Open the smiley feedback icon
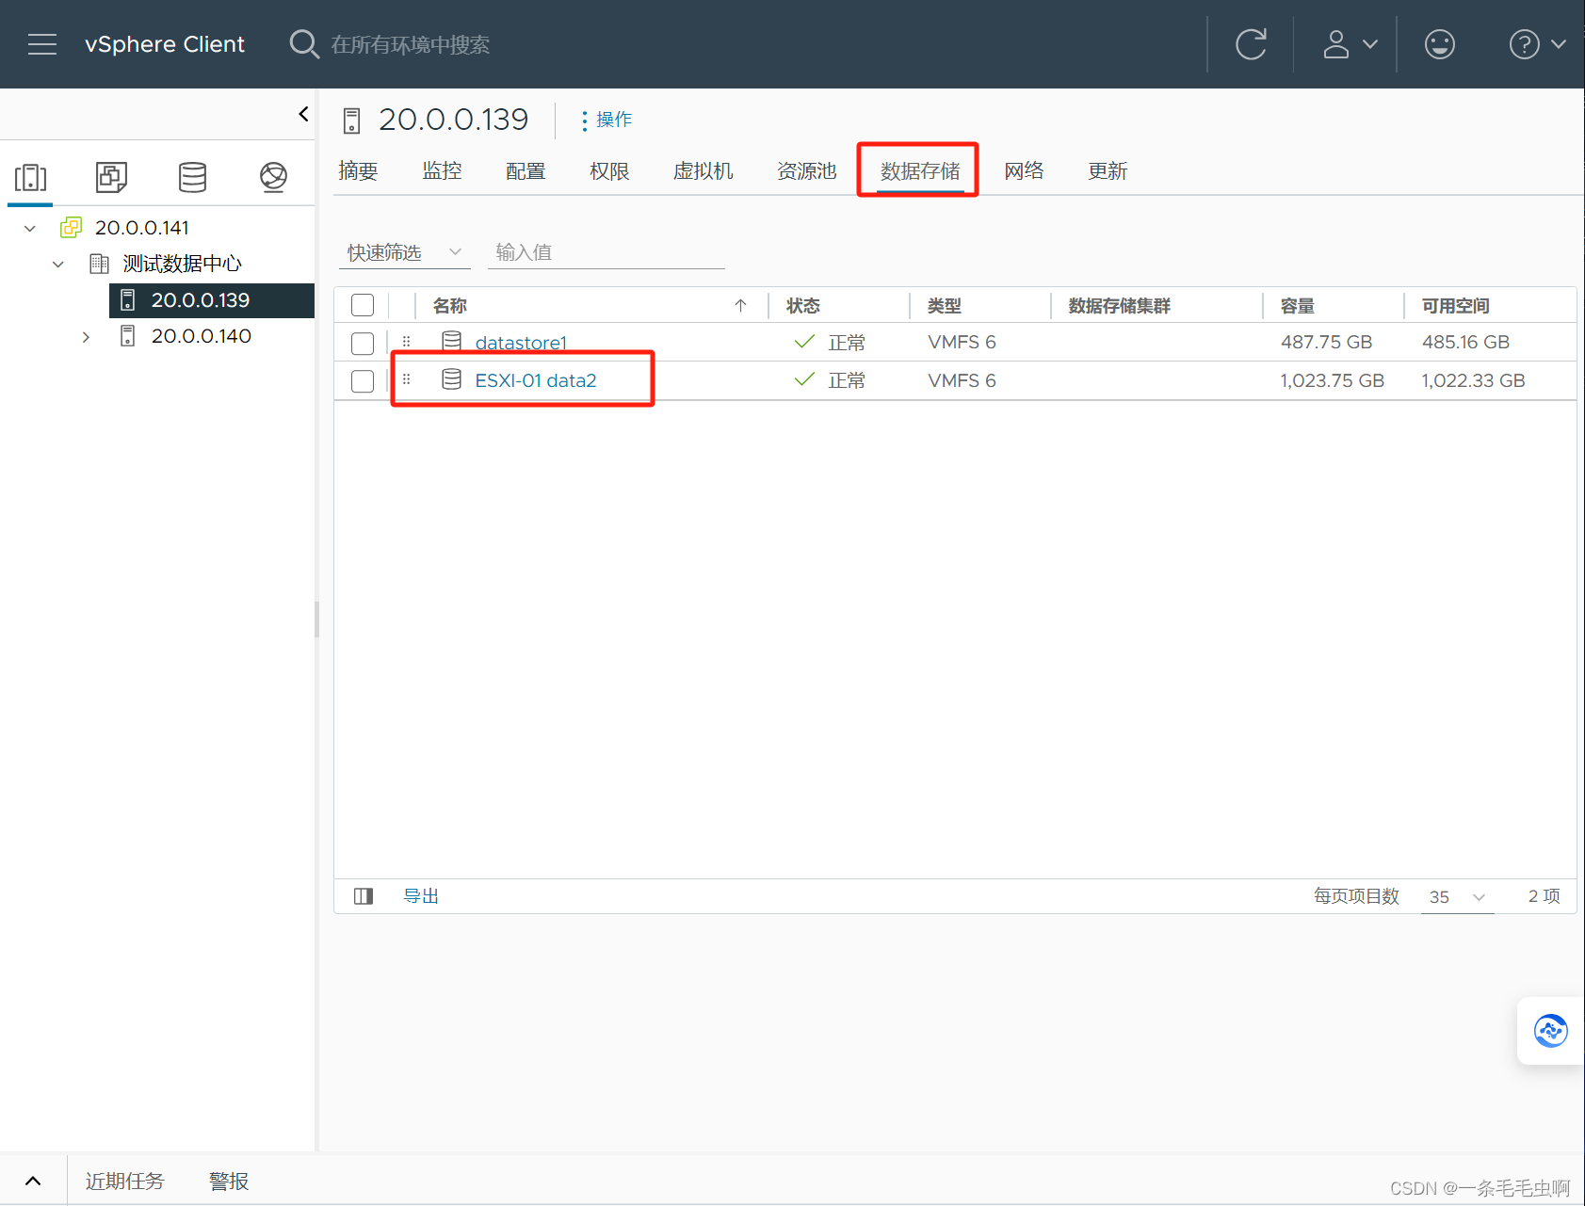Viewport: 1585px width, 1206px height. [x=1439, y=44]
